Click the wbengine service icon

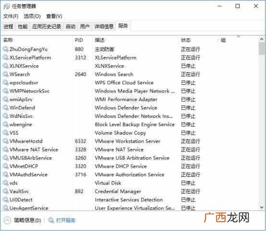click(6, 125)
